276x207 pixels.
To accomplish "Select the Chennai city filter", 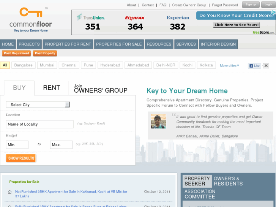I will [69, 65].
